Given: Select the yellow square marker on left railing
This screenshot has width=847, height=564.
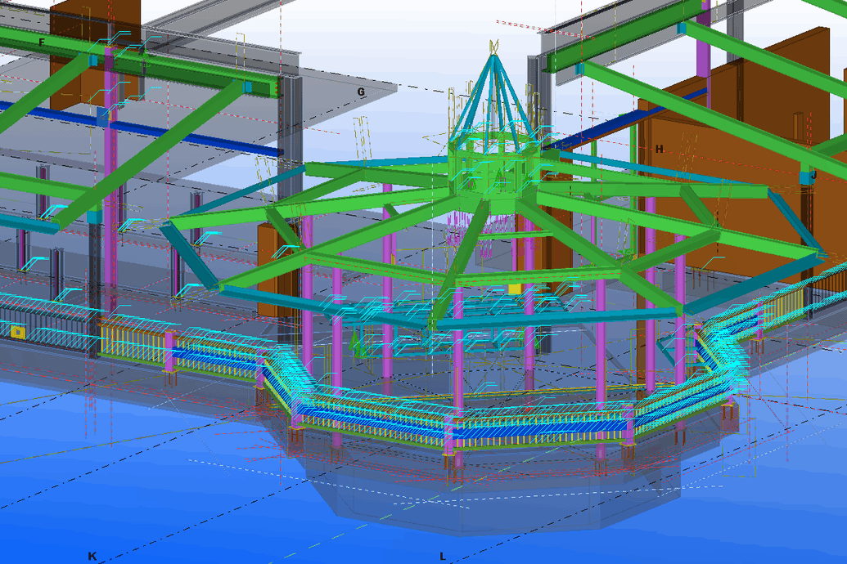Looking at the screenshot, I should pyautogui.click(x=16, y=332).
